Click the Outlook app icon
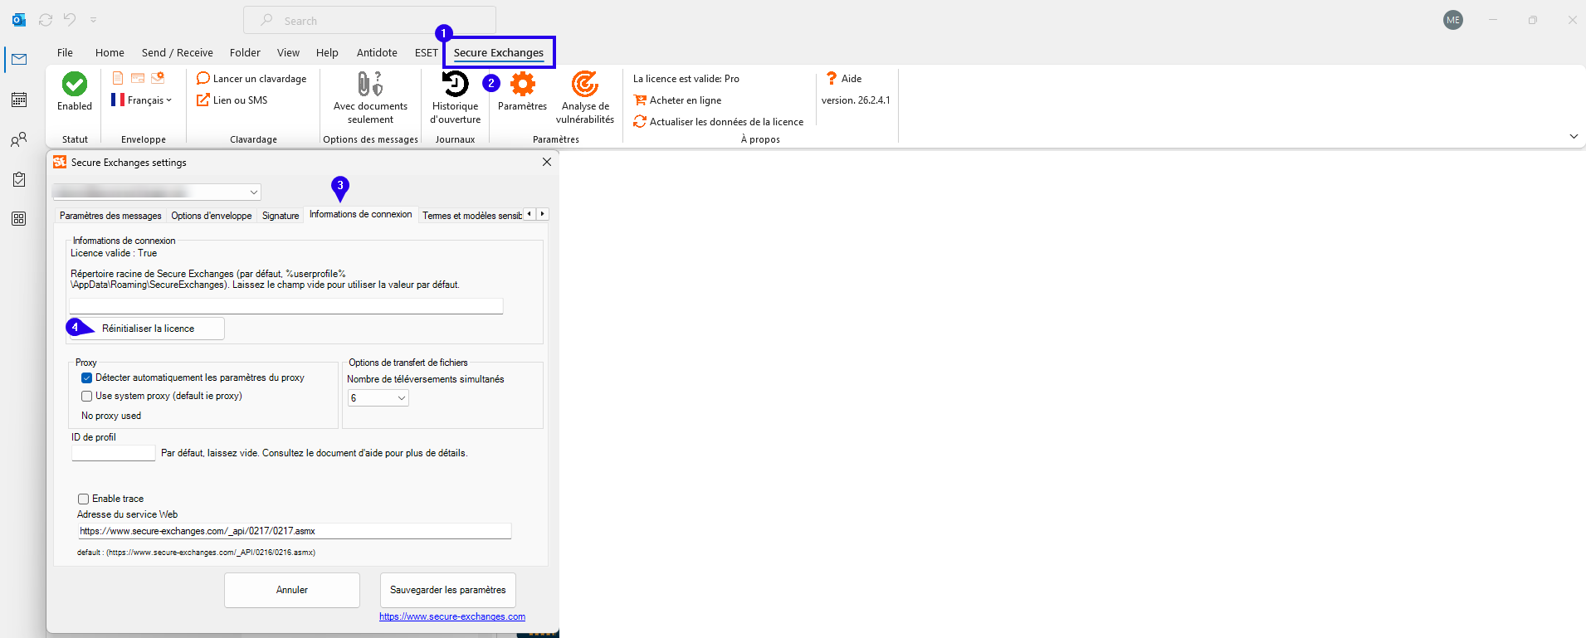The height and width of the screenshot is (638, 1586). (18, 20)
